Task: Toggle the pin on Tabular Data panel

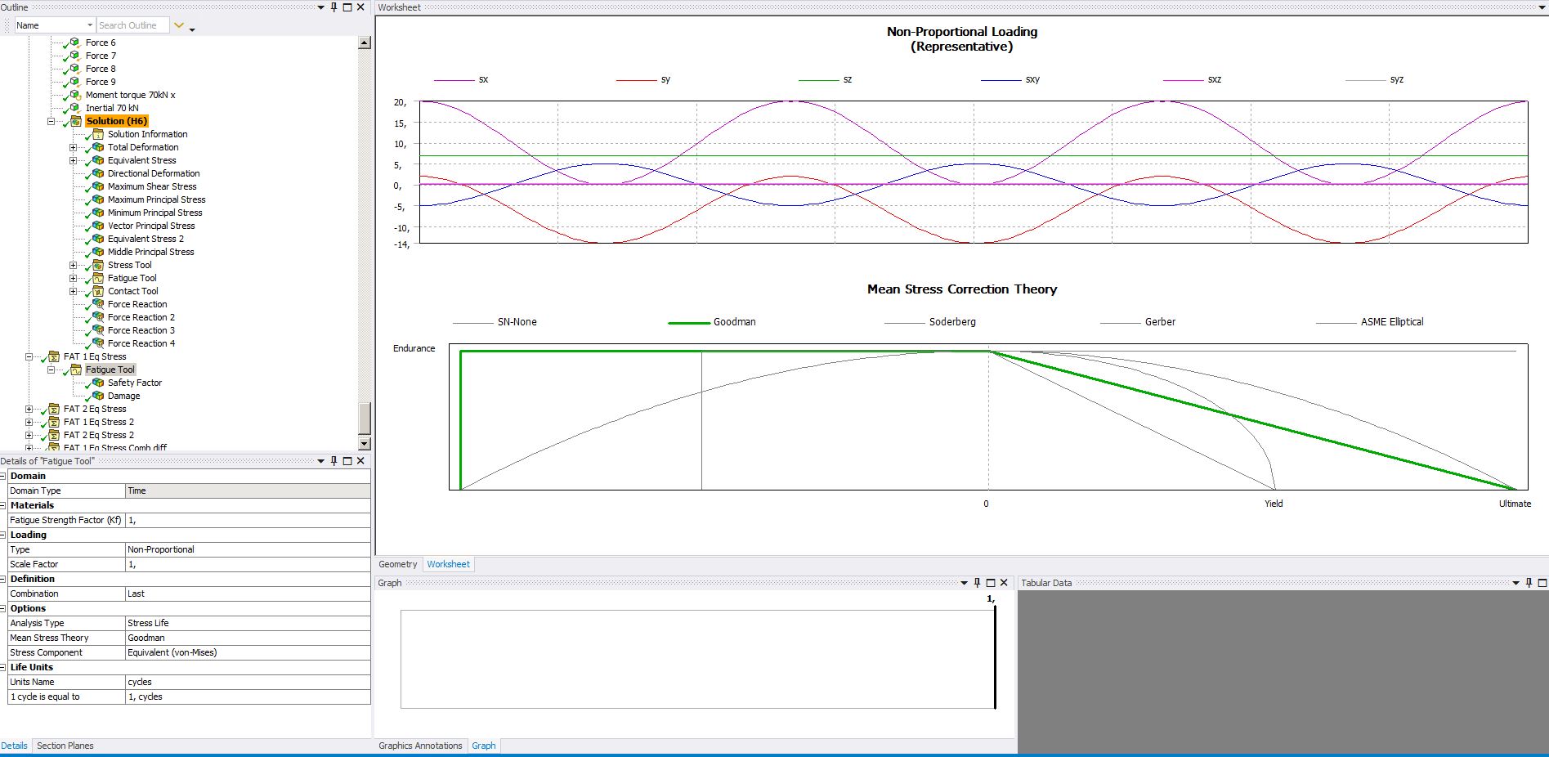Action: [1529, 583]
